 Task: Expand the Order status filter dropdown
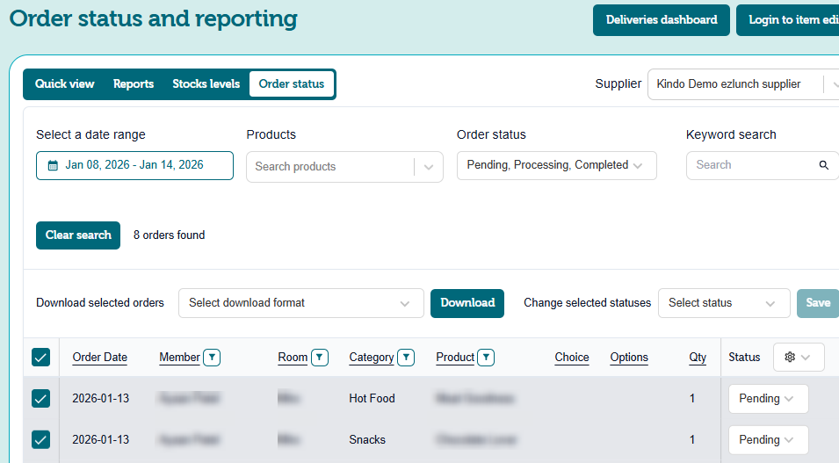pos(556,165)
